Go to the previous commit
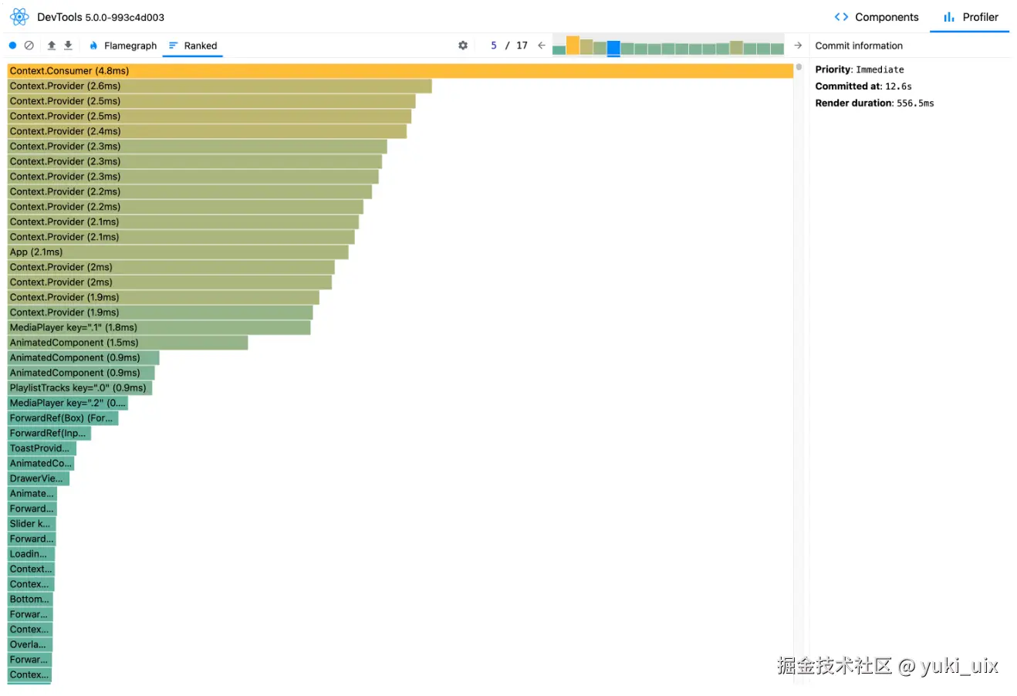This screenshot has width=1017, height=696. click(541, 46)
